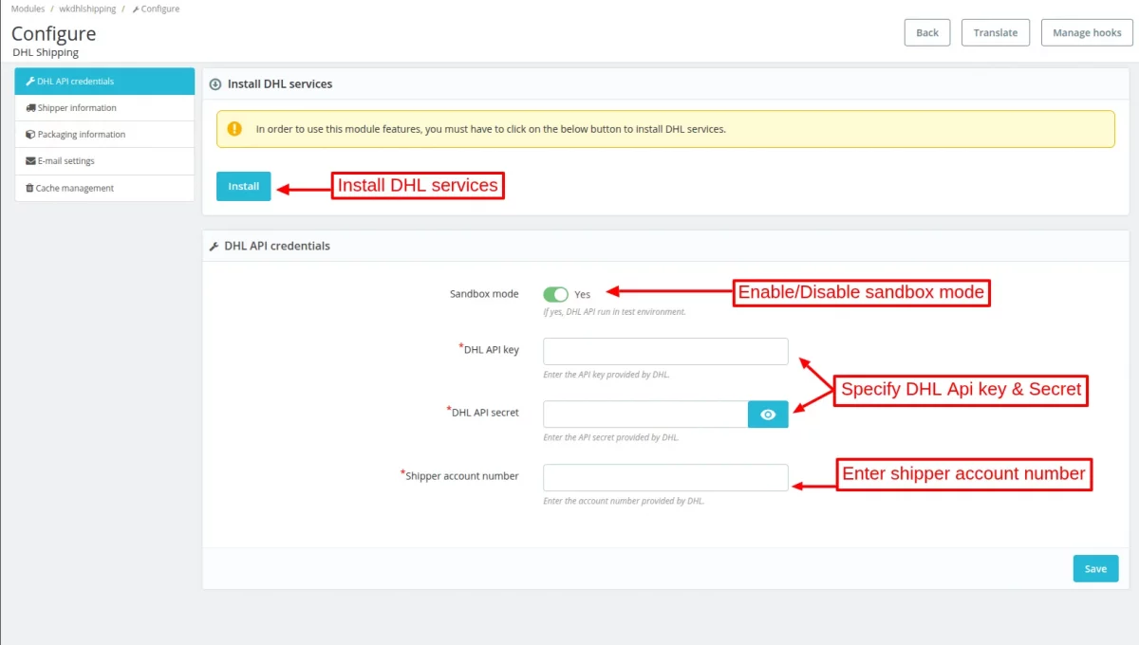Show the DHL API secret with eye button
The height and width of the screenshot is (645, 1139).
(768, 415)
